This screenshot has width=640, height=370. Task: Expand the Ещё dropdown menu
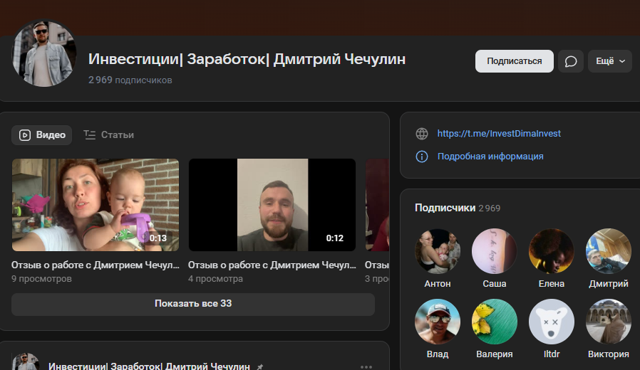[610, 61]
